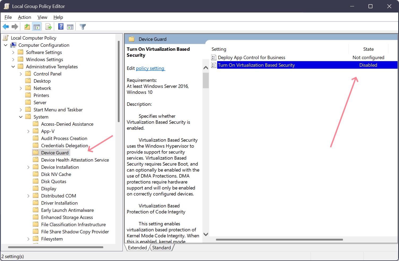Image resolution: width=399 pixels, height=261 pixels.
Task: Click the Back arrow toolbar icon
Action: [x=6, y=27]
